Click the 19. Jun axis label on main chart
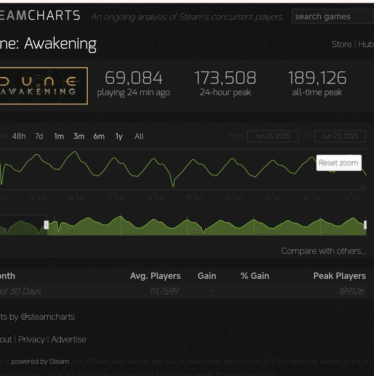The width and height of the screenshot is (374, 376). pos(194,198)
